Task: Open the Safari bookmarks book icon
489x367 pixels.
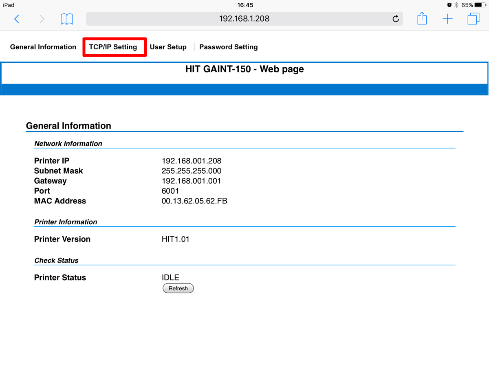Action: point(67,19)
